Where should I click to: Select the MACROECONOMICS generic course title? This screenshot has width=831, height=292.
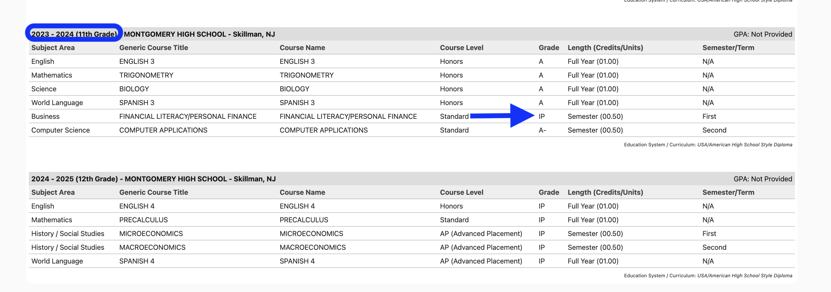(x=152, y=247)
